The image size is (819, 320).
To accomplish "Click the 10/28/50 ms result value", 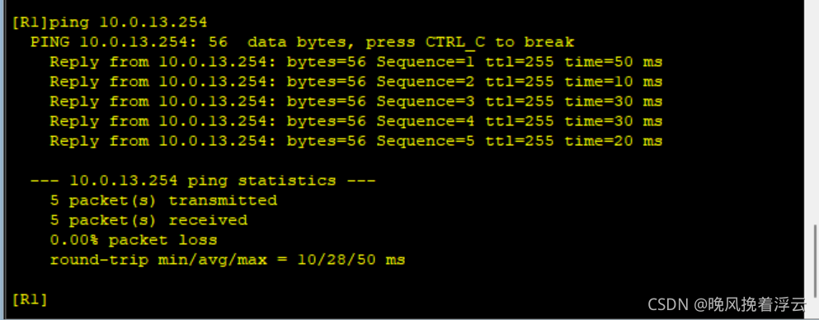I will 351,260.
